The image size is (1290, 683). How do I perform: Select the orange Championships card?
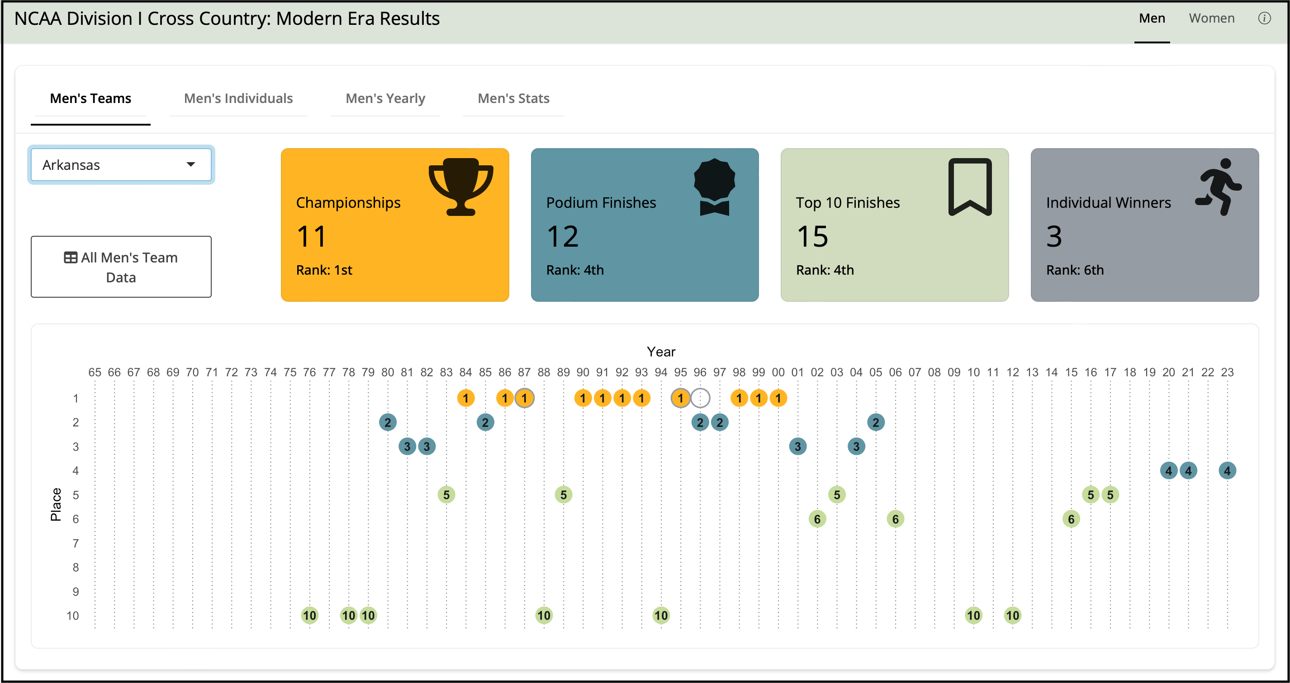coord(394,225)
